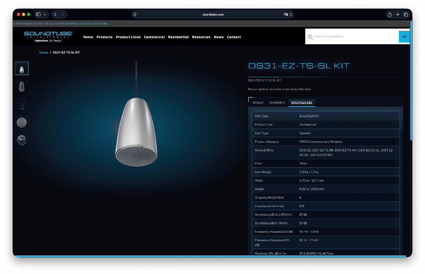The height and width of the screenshot is (274, 425).
Task: Click the page settings icon in address bar
Action: 135,14
